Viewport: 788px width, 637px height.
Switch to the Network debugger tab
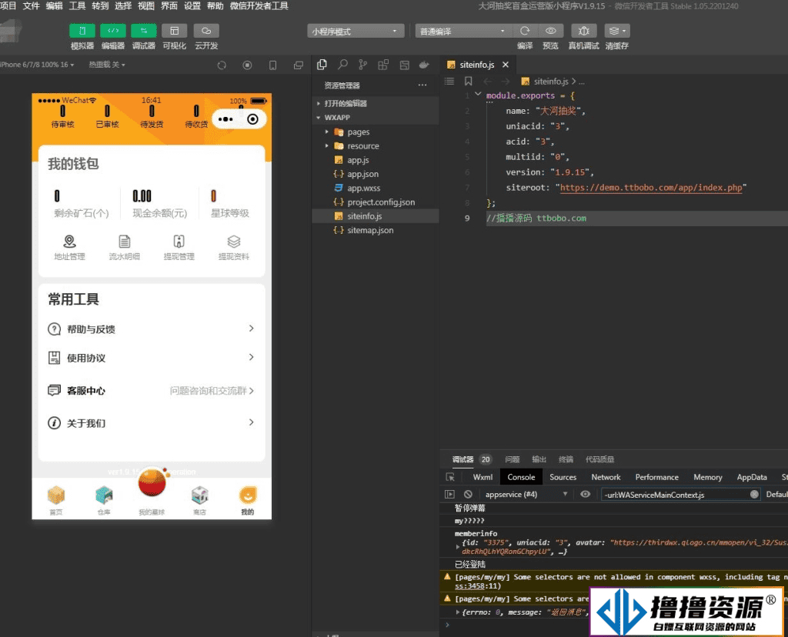point(606,477)
